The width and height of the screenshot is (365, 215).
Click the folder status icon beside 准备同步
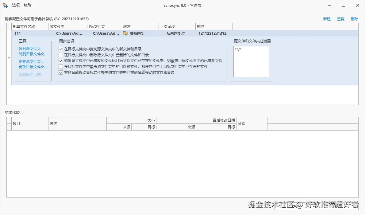click(x=126, y=33)
